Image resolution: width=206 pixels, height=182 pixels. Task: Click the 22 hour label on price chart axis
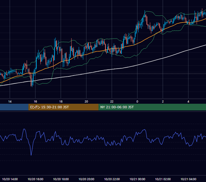112,102
